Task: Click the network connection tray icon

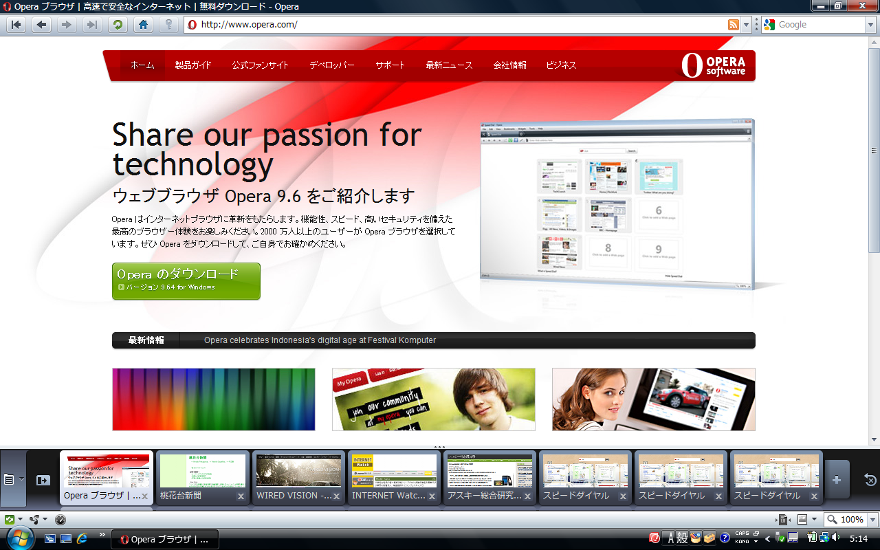Action: pyautogui.click(x=824, y=538)
